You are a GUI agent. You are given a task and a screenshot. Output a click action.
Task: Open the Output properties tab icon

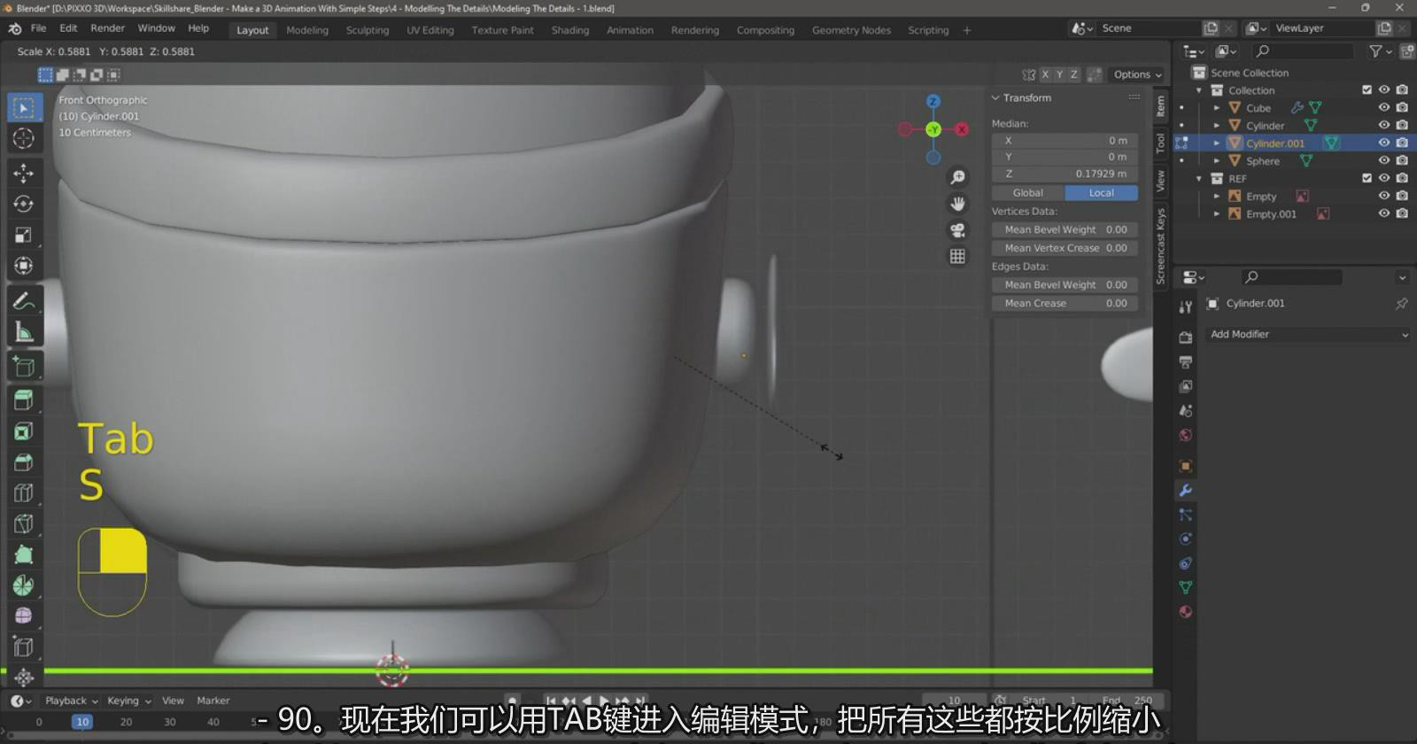point(1186,362)
